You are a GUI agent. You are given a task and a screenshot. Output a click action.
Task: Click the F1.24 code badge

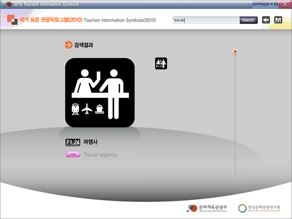point(73,142)
